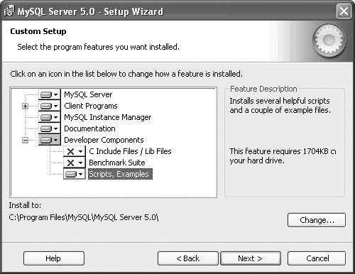Click the Next > button
Viewport: 355px width, 274px height.
(x=251, y=258)
